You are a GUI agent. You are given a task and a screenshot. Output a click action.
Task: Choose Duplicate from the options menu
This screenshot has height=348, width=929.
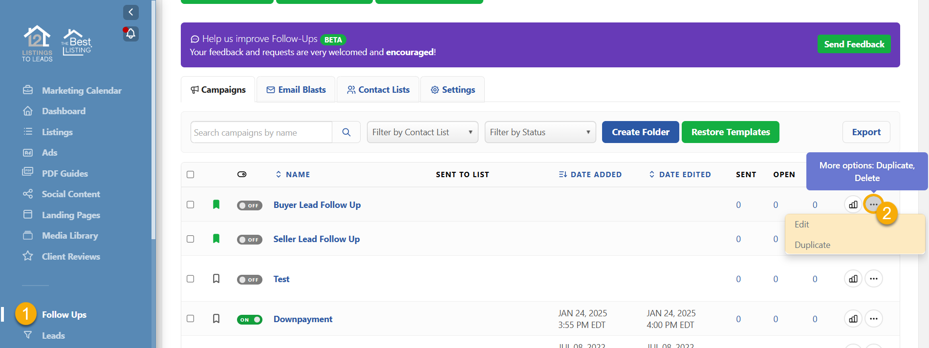pos(812,245)
